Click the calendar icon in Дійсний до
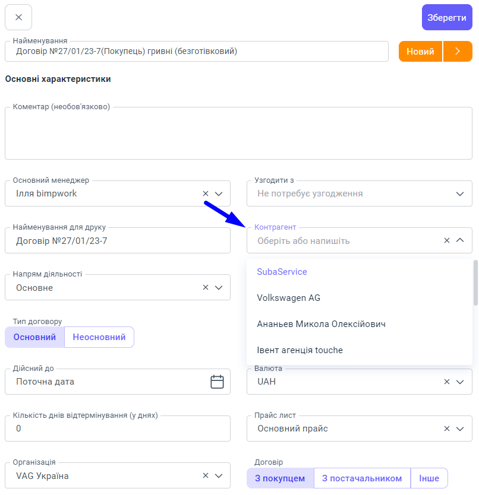Viewport: 479px width, 495px height. pos(217,382)
